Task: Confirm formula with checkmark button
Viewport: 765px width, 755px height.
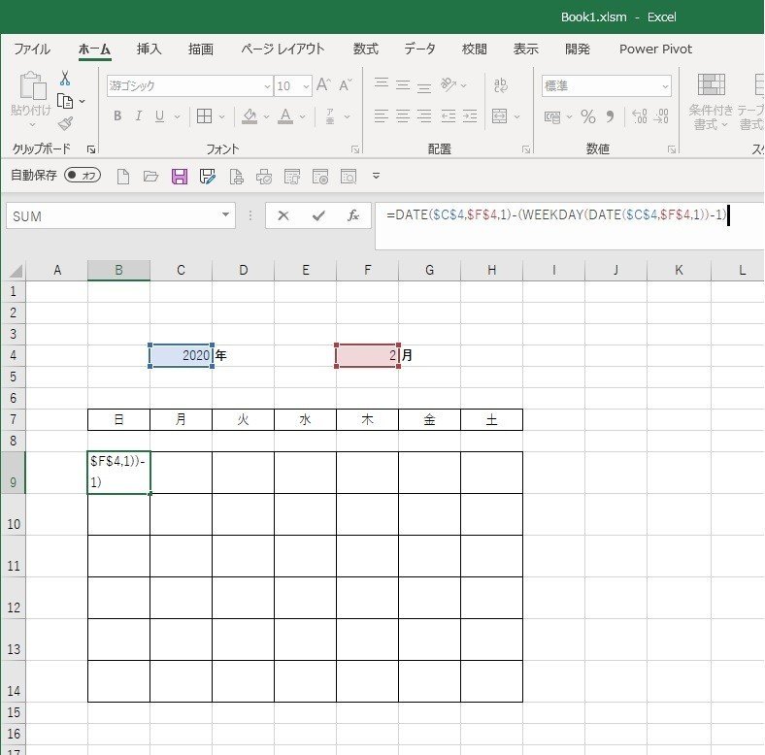Action: tap(318, 215)
